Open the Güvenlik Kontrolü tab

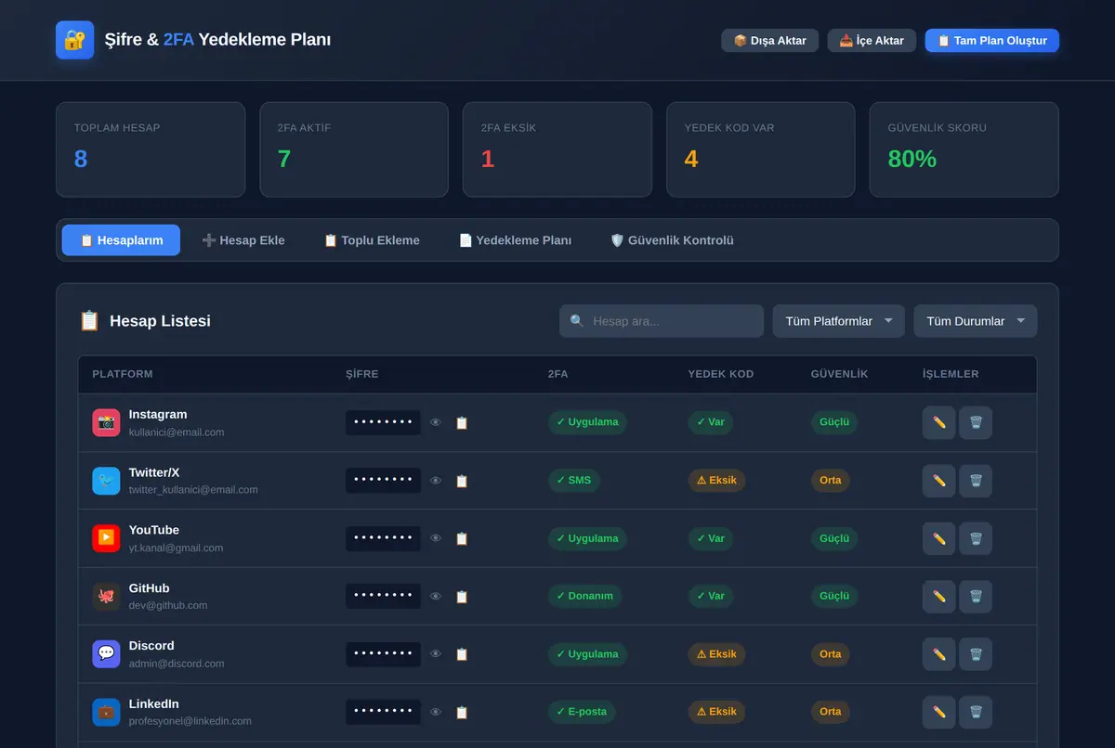(672, 240)
